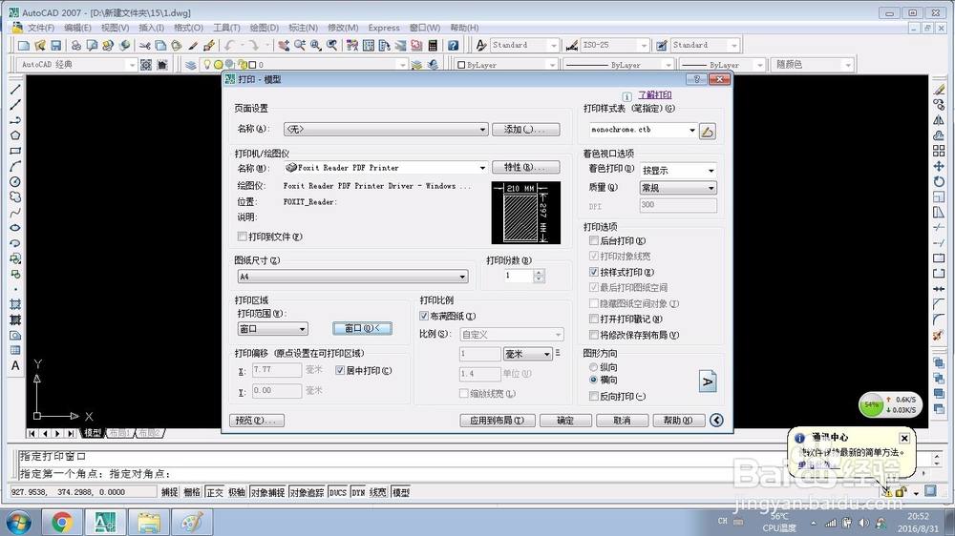Click the Save icon in standard toolbar
955x536 pixels.
(56, 46)
